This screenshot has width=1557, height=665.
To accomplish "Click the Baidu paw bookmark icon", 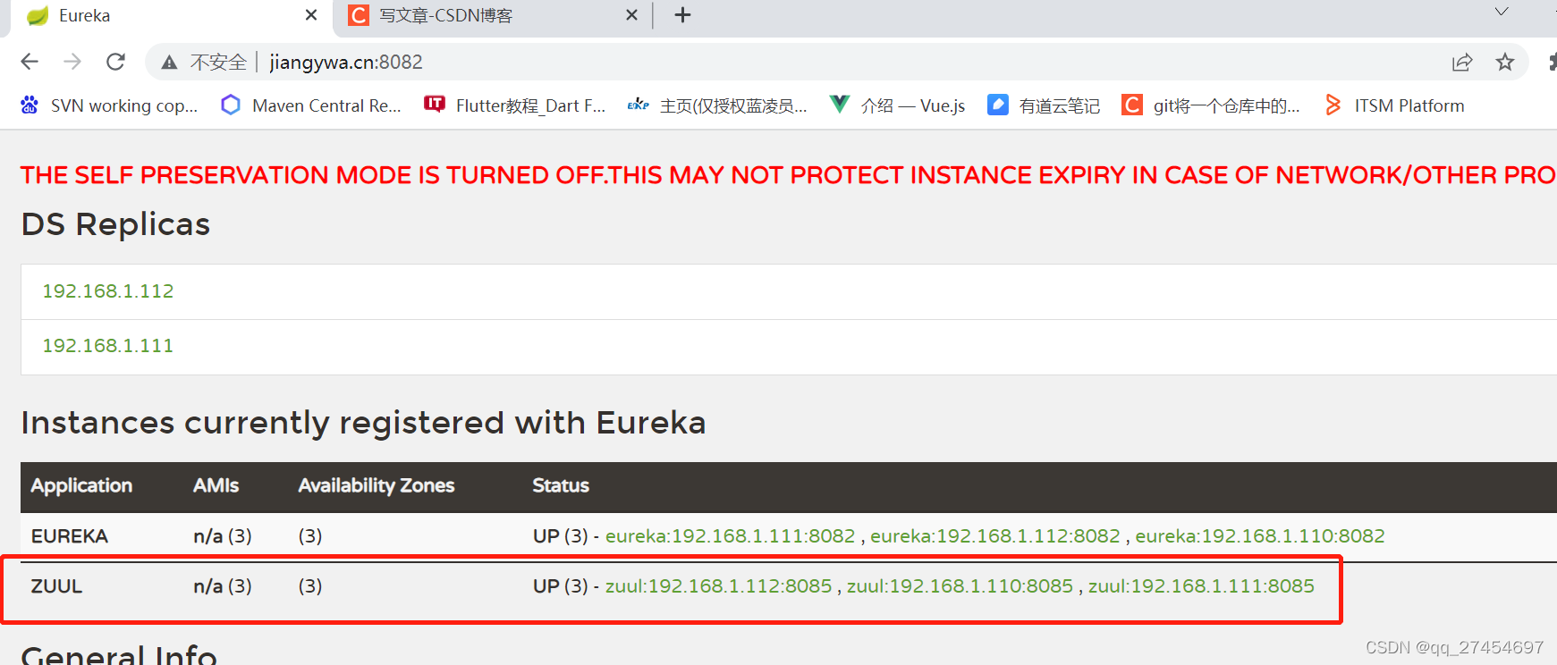I will (x=30, y=105).
